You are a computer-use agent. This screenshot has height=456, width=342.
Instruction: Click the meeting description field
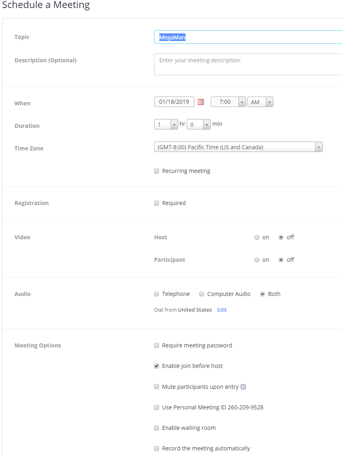(x=241, y=64)
